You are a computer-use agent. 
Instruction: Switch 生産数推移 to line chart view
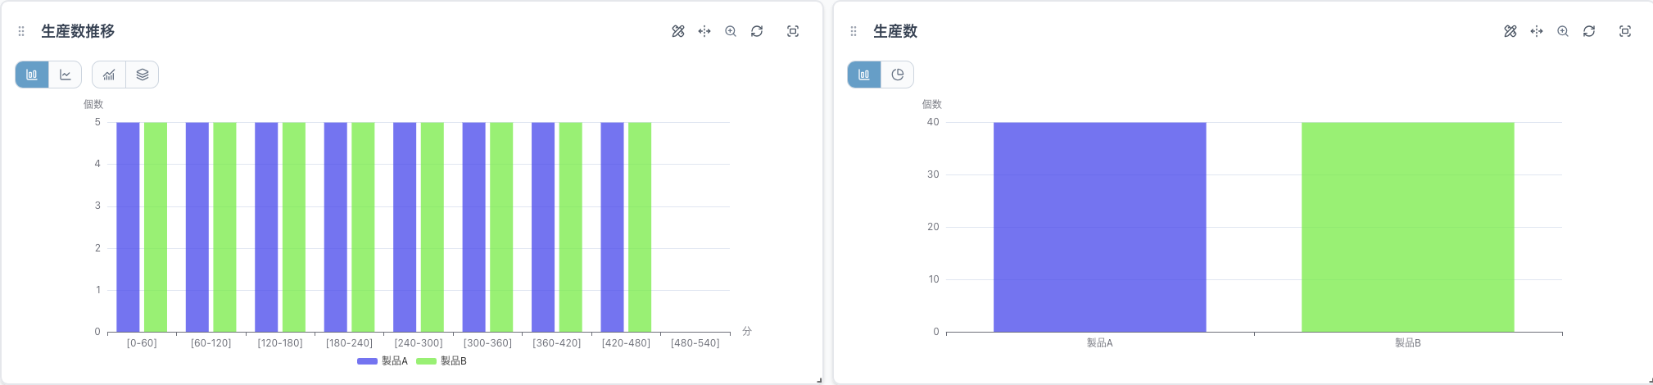point(66,75)
